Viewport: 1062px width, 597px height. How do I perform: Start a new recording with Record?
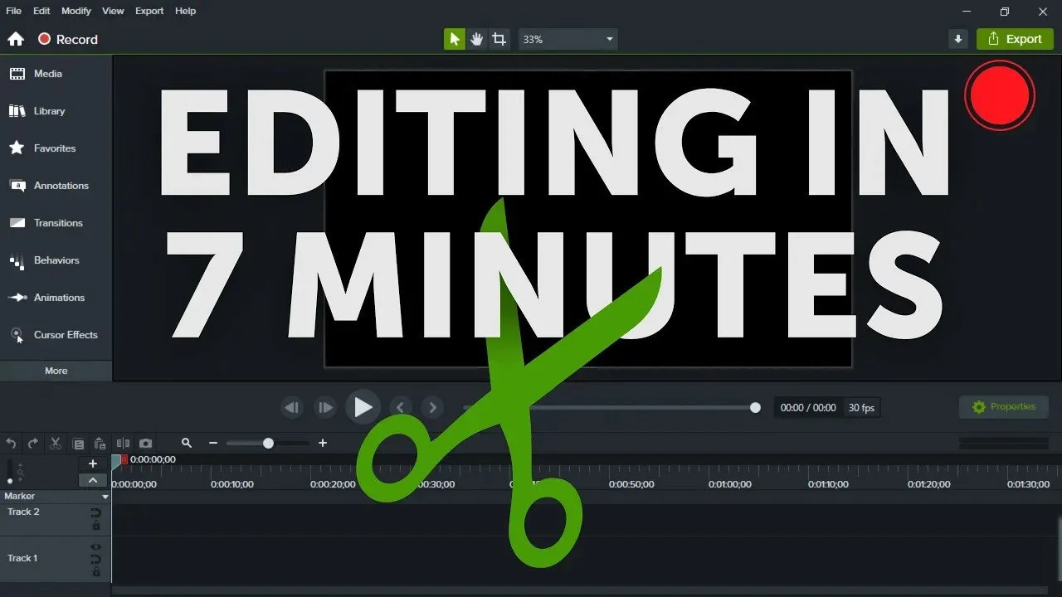pyautogui.click(x=68, y=39)
